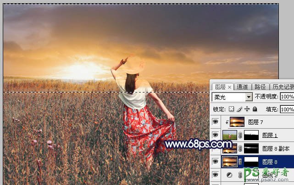Switch to the 路径 tab
This screenshot has width=294, height=185.
(x=260, y=87)
